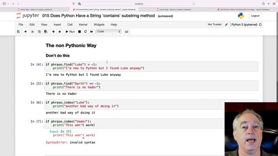Screen dimensions: 278x156
Task: Click the Not Trusted button
Action: pyautogui.click(x=215, y=24)
